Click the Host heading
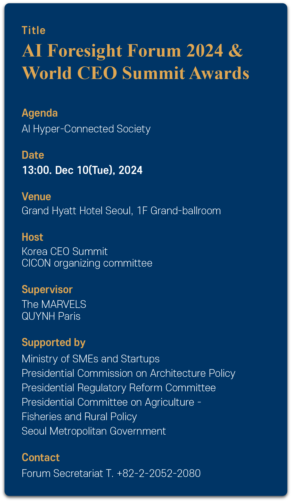292x502 pixels. [32, 237]
